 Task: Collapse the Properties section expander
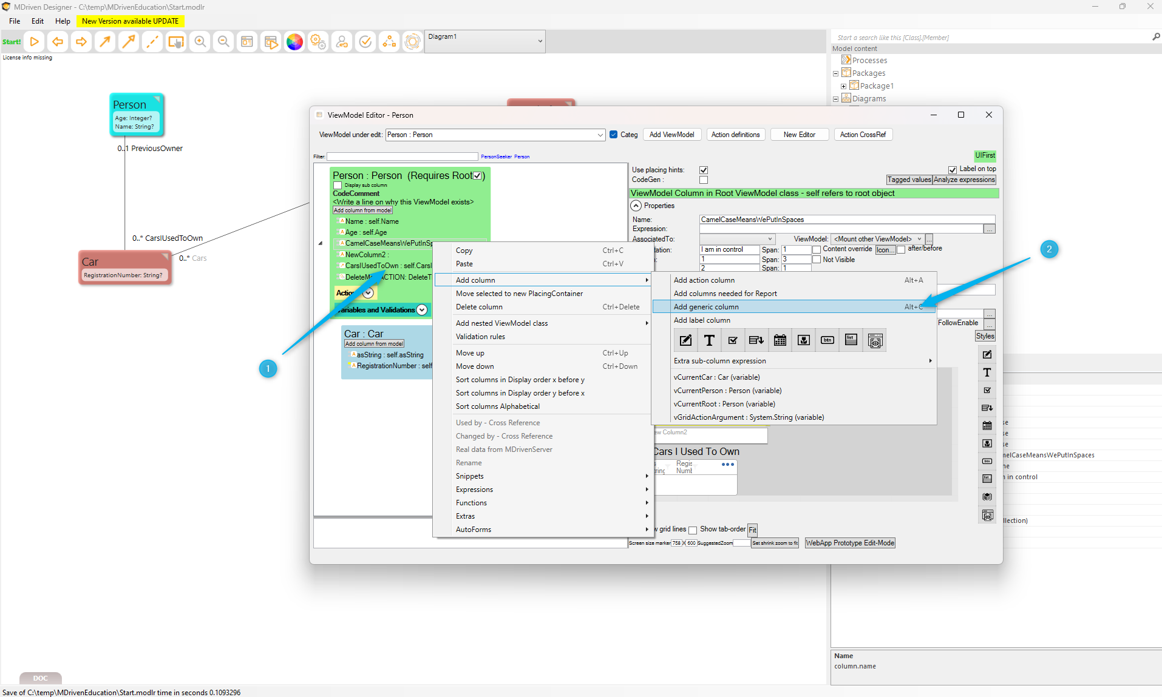[636, 206]
